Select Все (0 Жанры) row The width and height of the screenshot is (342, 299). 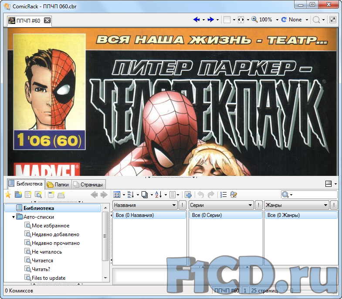click(301, 215)
